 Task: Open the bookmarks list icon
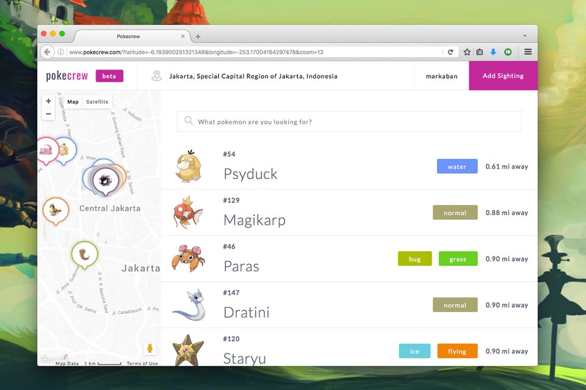(x=480, y=52)
